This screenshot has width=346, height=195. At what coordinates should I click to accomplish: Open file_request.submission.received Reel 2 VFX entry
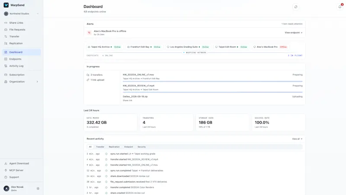[194, 182]
